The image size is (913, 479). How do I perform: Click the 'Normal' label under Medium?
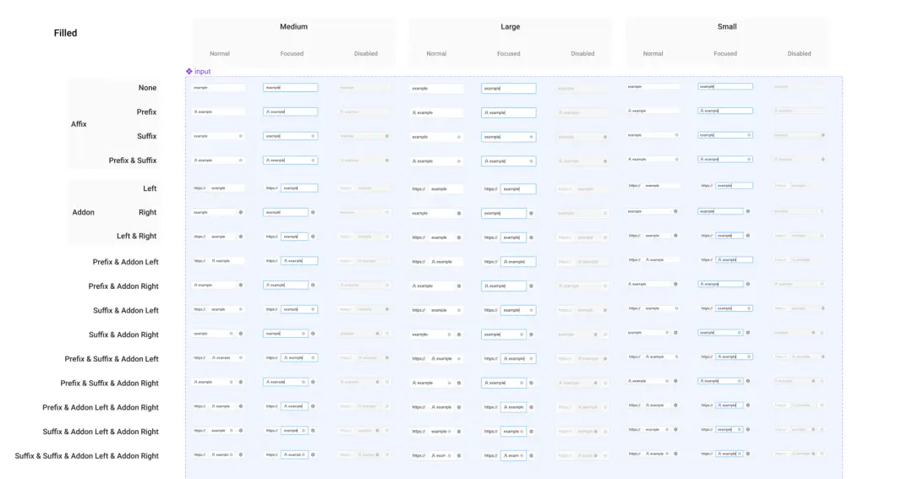(x=220, y=53)
